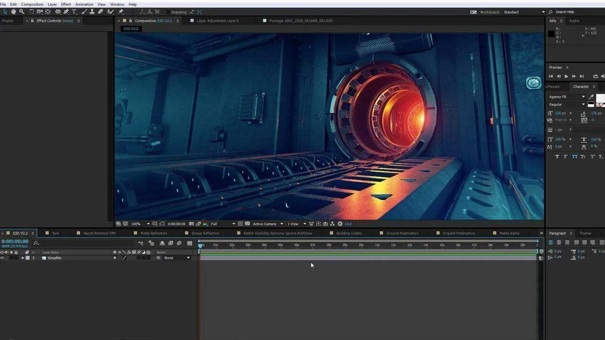This screenshot has width=605, height=340.
Task: Enable All Caps text style button
Action: [x=574, y=157]
